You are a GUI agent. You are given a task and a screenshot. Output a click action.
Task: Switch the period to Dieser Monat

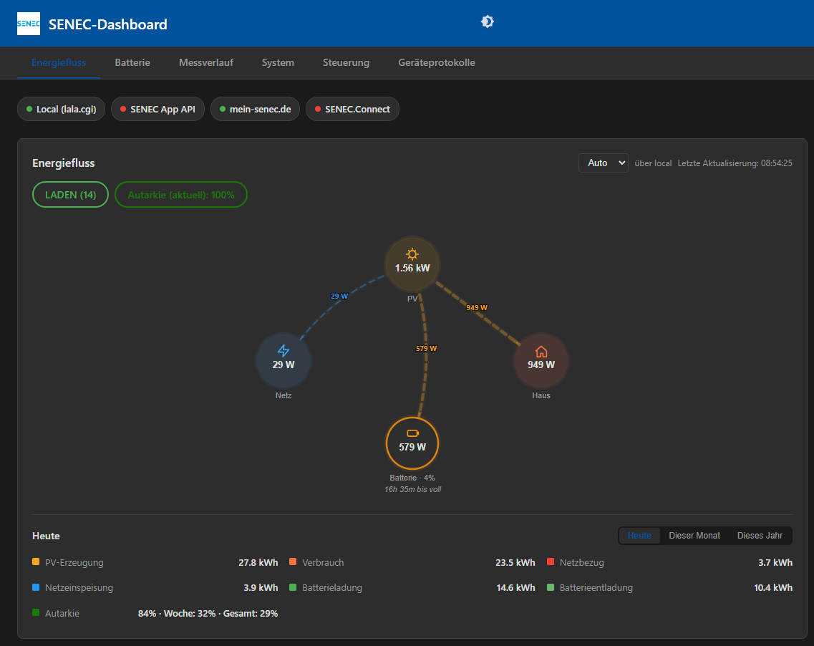(x=694, y=536)
